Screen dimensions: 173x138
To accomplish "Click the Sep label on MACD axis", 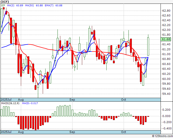I will [x=72, y=132].
